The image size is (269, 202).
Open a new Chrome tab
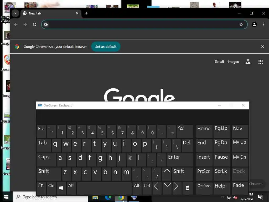click(87, 13)
